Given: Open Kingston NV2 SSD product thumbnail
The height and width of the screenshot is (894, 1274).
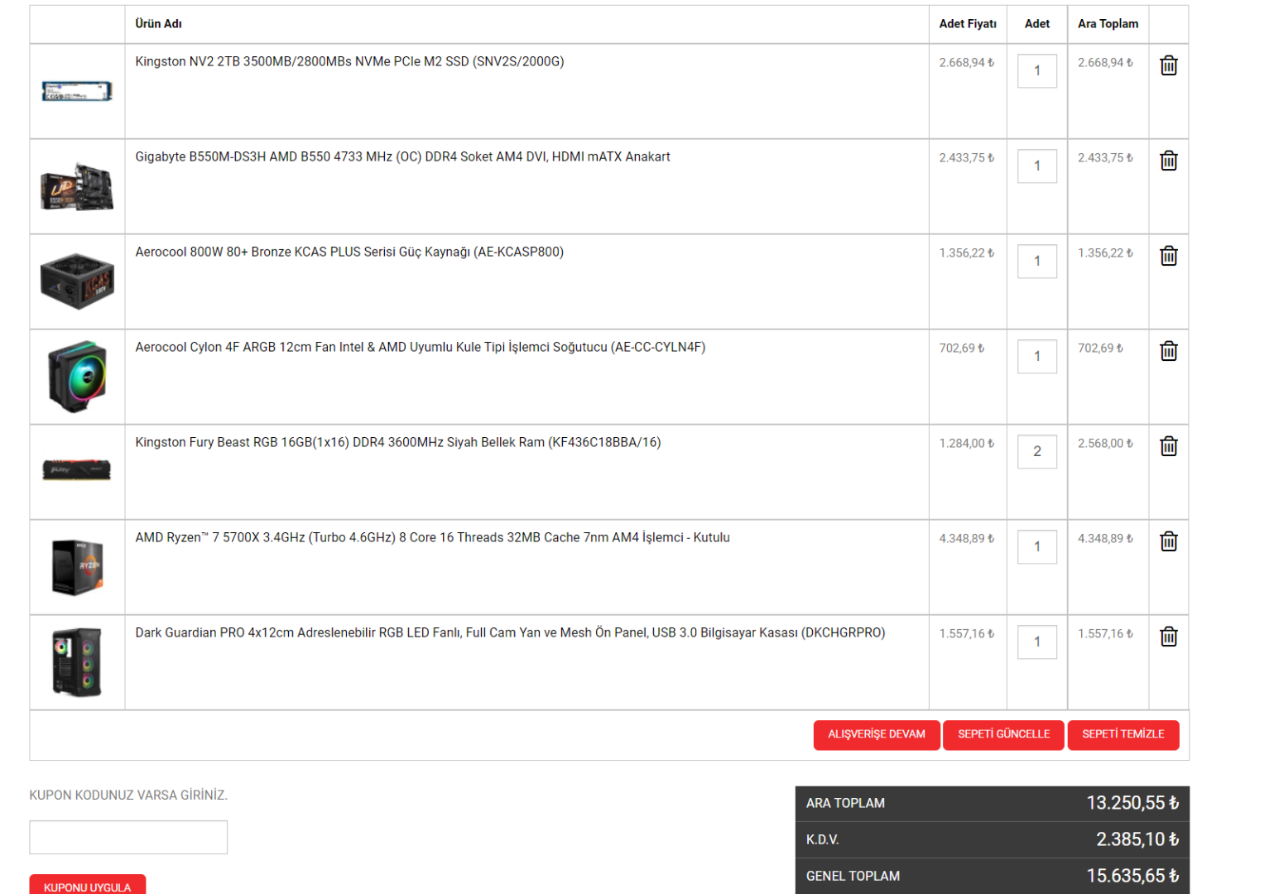Looking at the screenshot, I should pos(77,91).
